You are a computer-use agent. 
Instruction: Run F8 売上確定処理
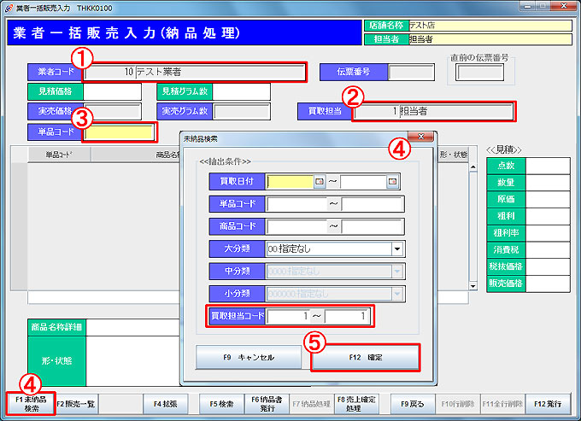356,404
